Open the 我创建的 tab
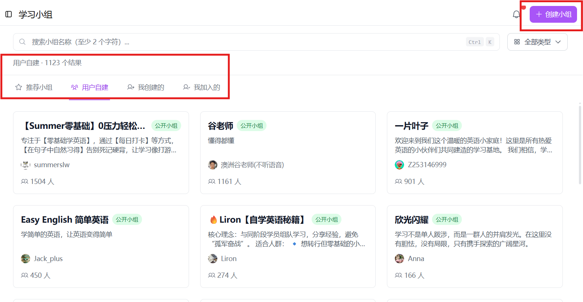Viewport: 583px width, 302px height. (x=146, y=88)
